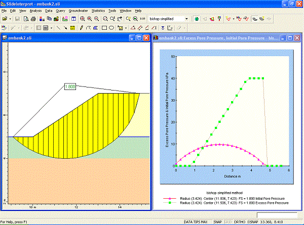304x225 pixels.
Task: Expand the dropdown arrow beside Open icon
Action: point(10,19)
